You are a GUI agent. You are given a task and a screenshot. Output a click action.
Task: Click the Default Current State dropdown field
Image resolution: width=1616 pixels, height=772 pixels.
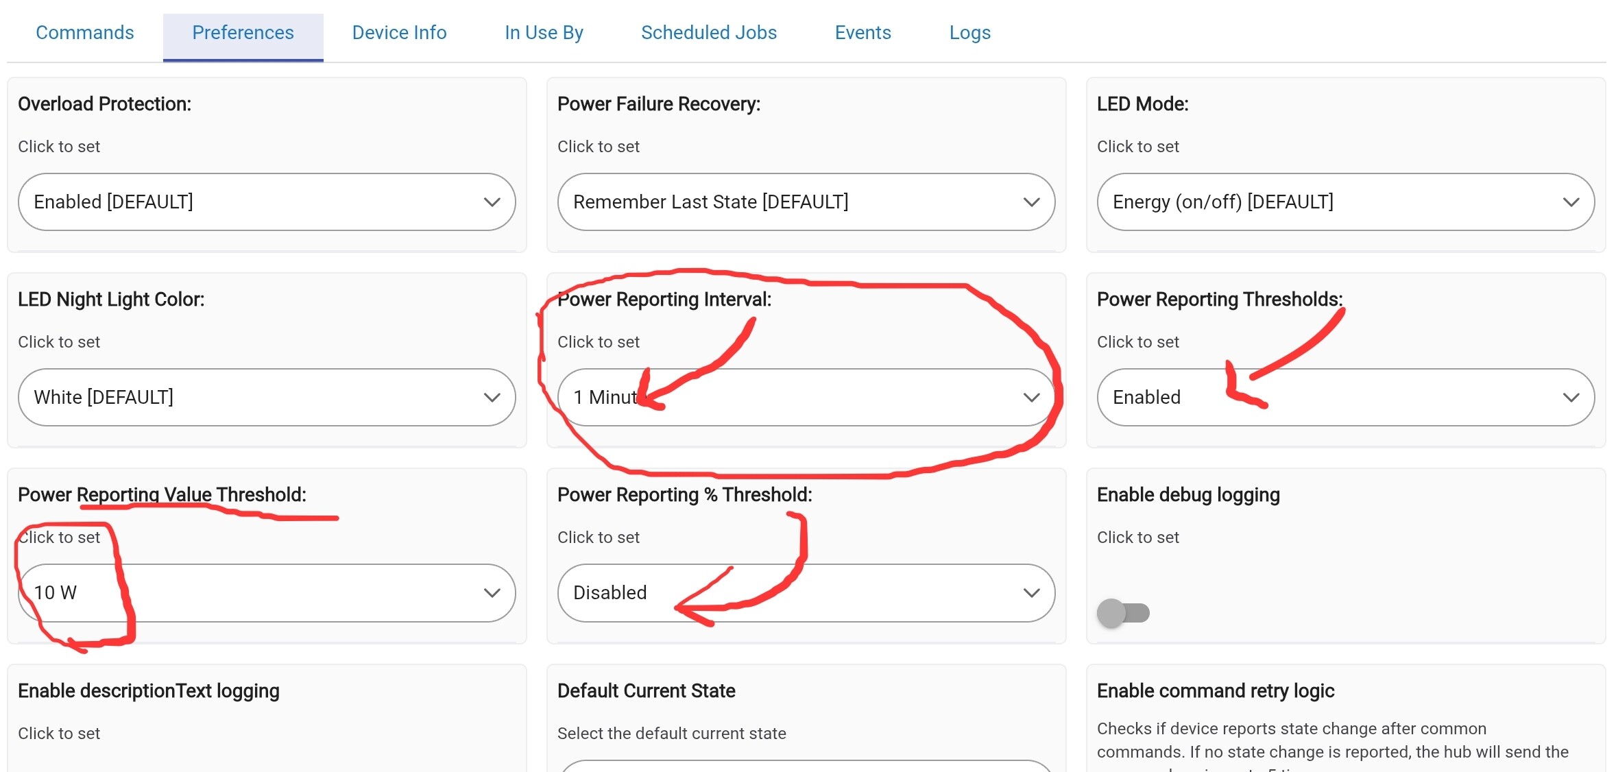pos(806,766)
